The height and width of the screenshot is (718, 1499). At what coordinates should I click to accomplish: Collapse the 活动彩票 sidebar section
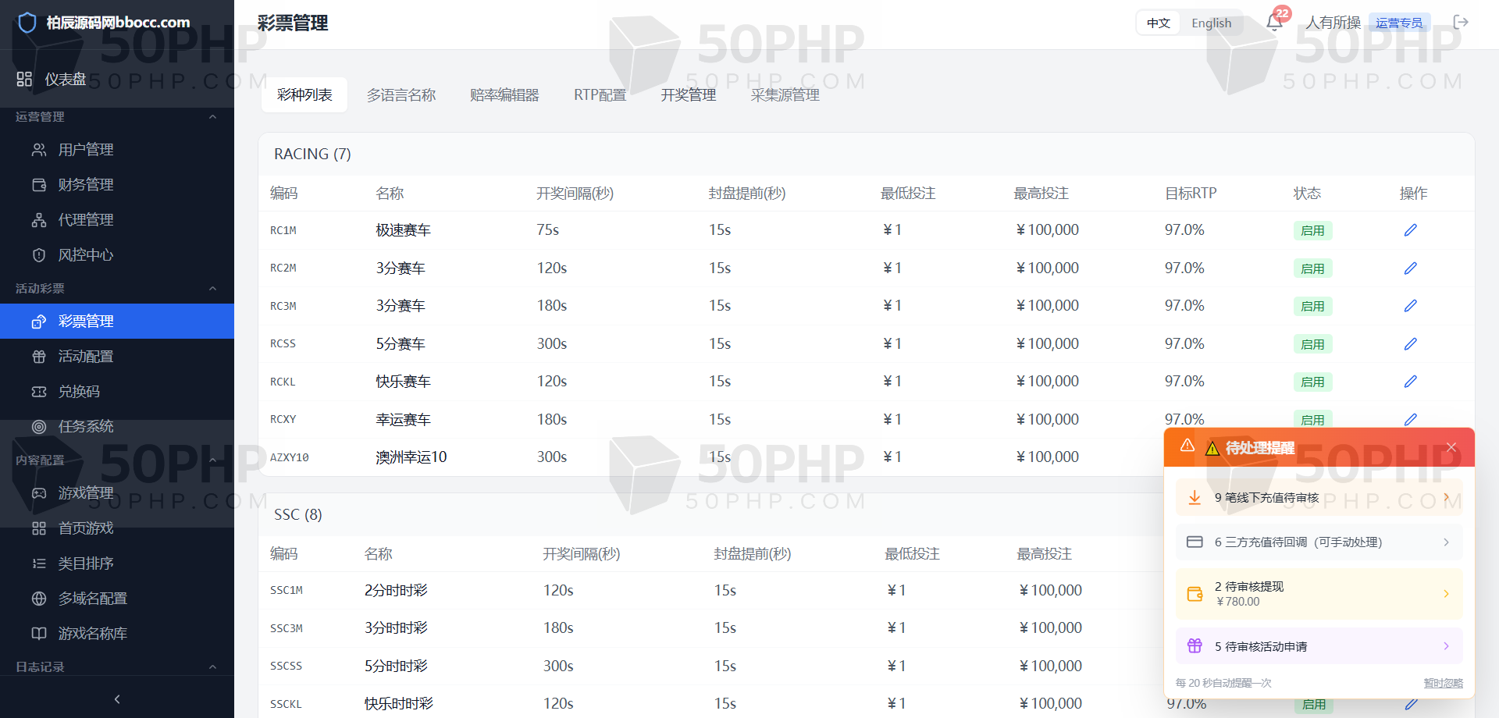tap(212, 288)
